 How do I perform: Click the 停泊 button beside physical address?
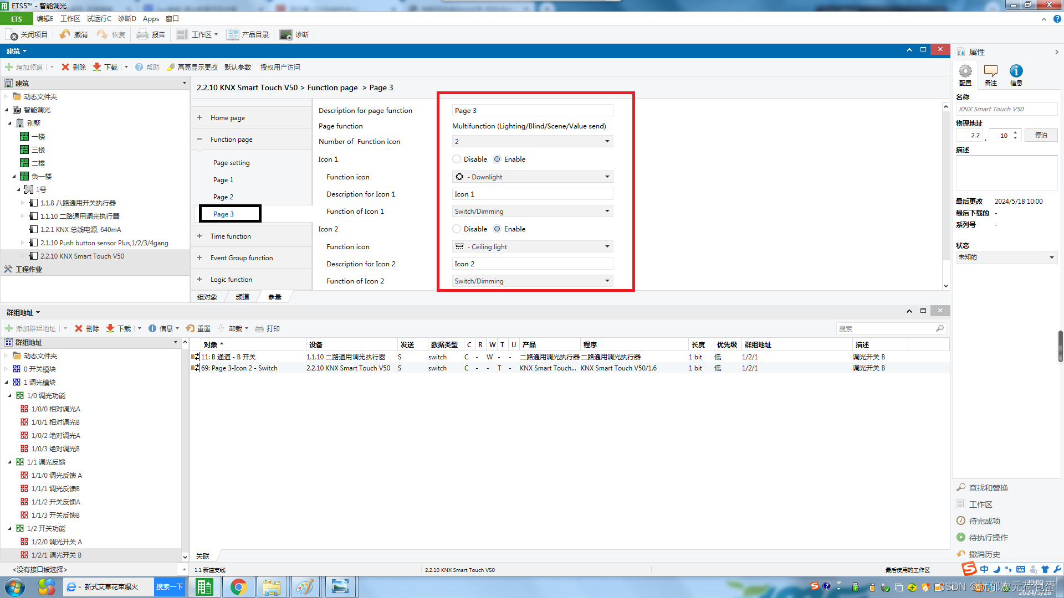coord(1041,135)
